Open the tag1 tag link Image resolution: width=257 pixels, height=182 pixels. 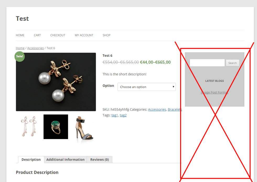coord(115,115)
